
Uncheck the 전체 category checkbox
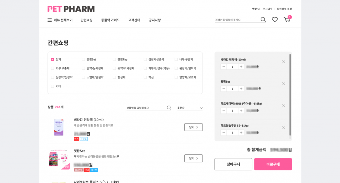tap(52, 59)
